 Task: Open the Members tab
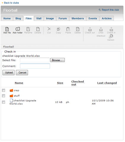click(78, 18)
